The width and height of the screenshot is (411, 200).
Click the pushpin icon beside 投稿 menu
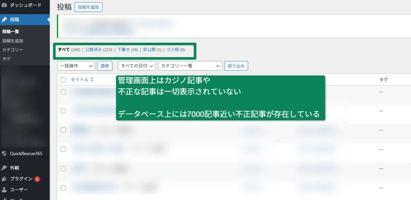click(x=4, y=19)
